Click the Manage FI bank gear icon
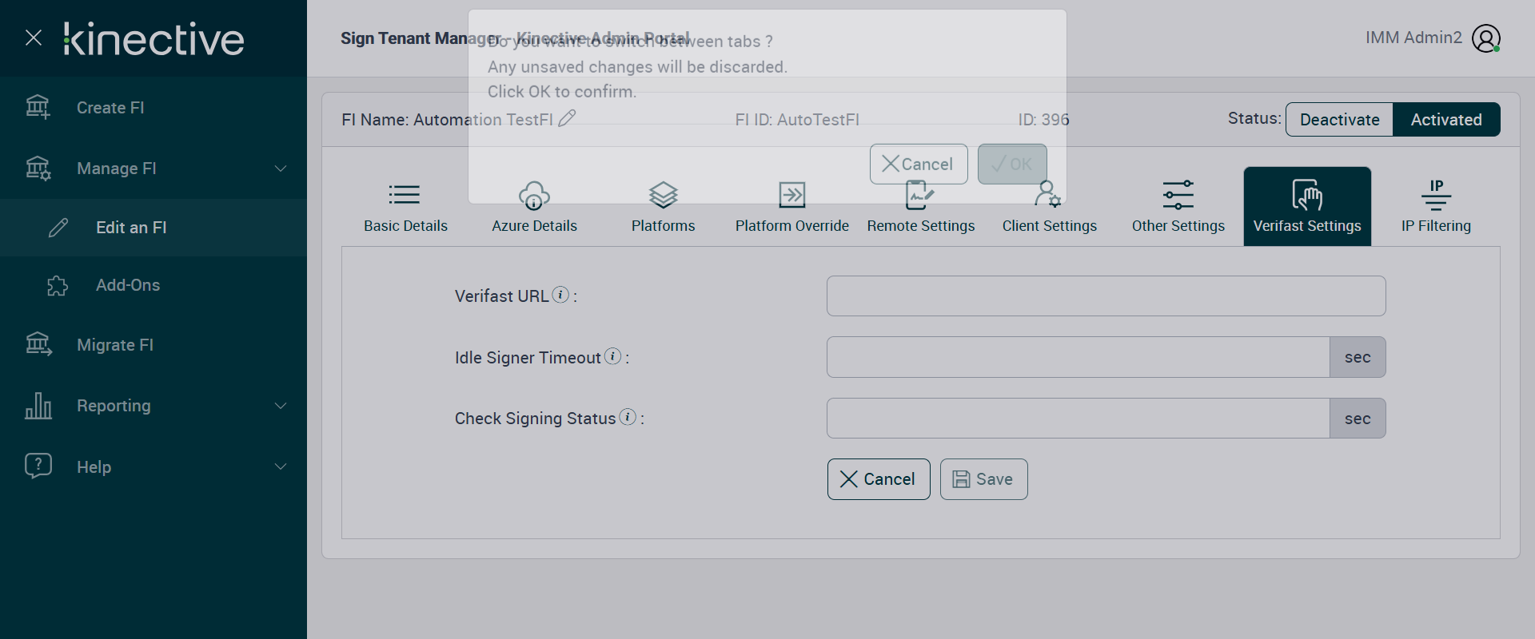Viewport: 1535px width, 639px height. pos(38,168)
